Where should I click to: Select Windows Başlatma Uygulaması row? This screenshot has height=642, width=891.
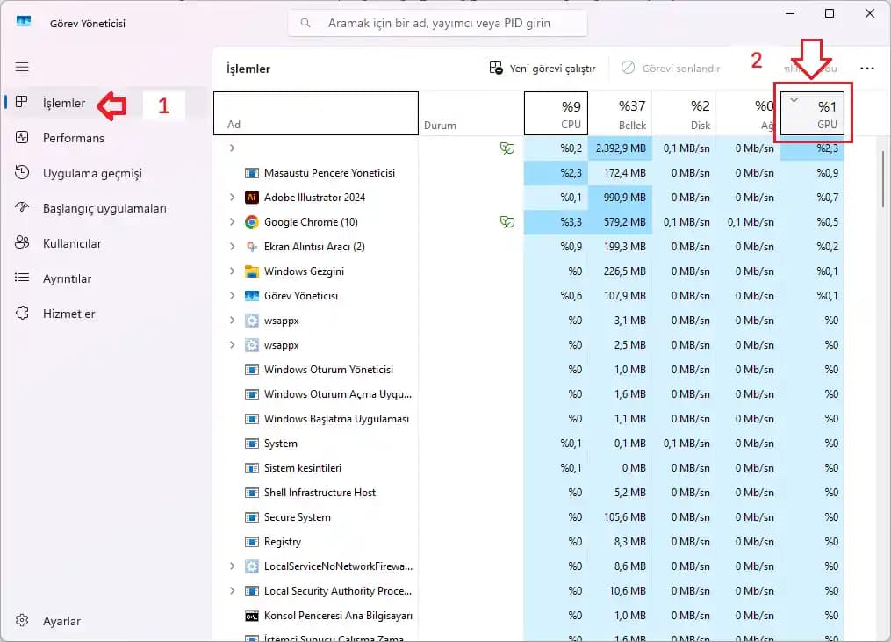528,419
